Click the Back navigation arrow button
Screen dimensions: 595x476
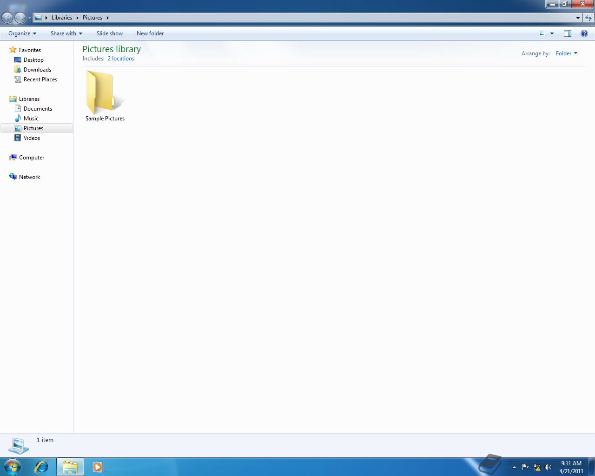(7, 18)
